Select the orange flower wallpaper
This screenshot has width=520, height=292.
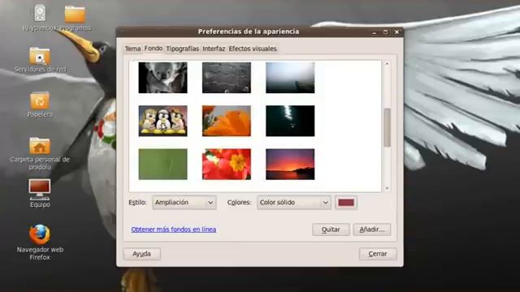[x=227, y=121]
